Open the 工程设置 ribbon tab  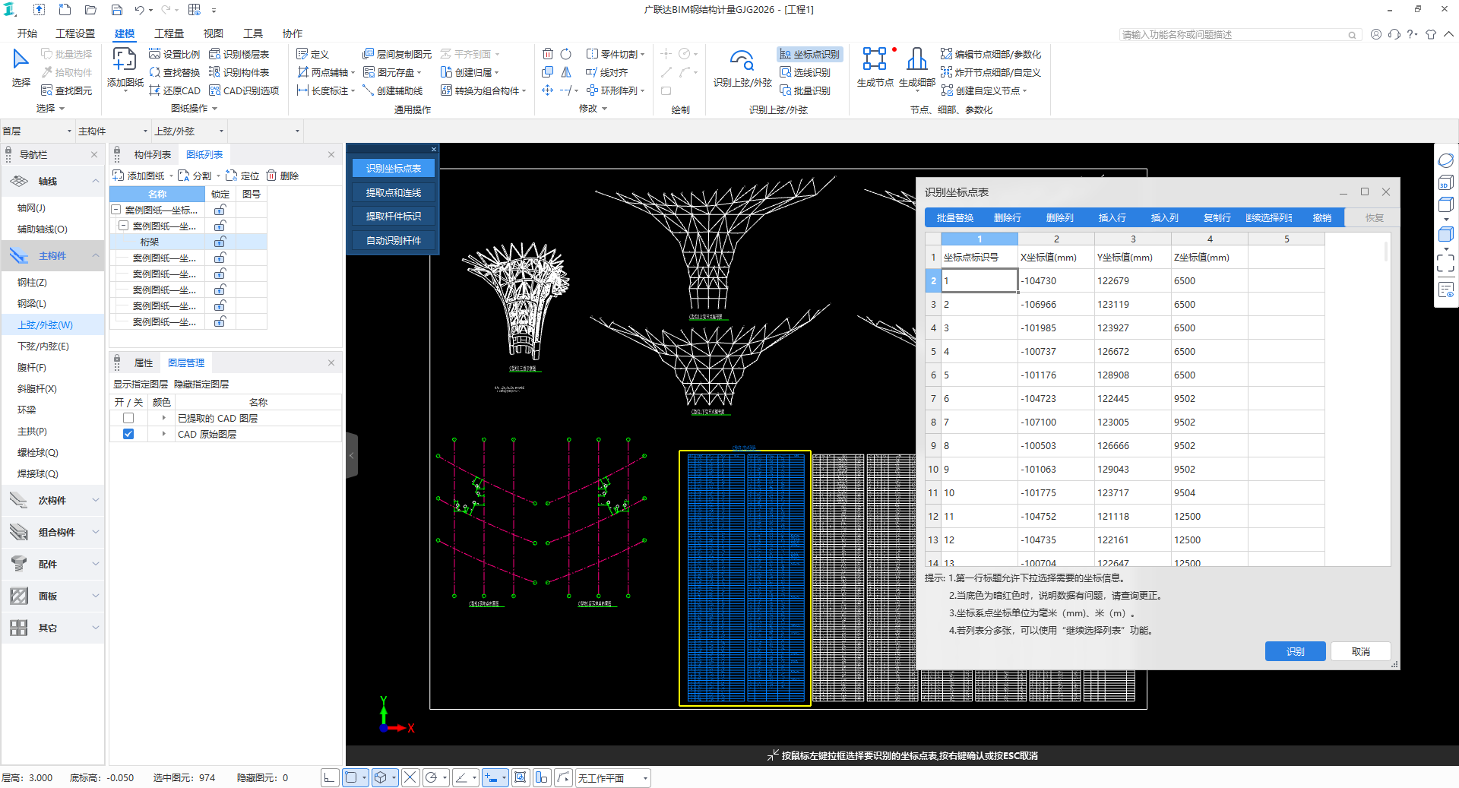tap(75, 33)
